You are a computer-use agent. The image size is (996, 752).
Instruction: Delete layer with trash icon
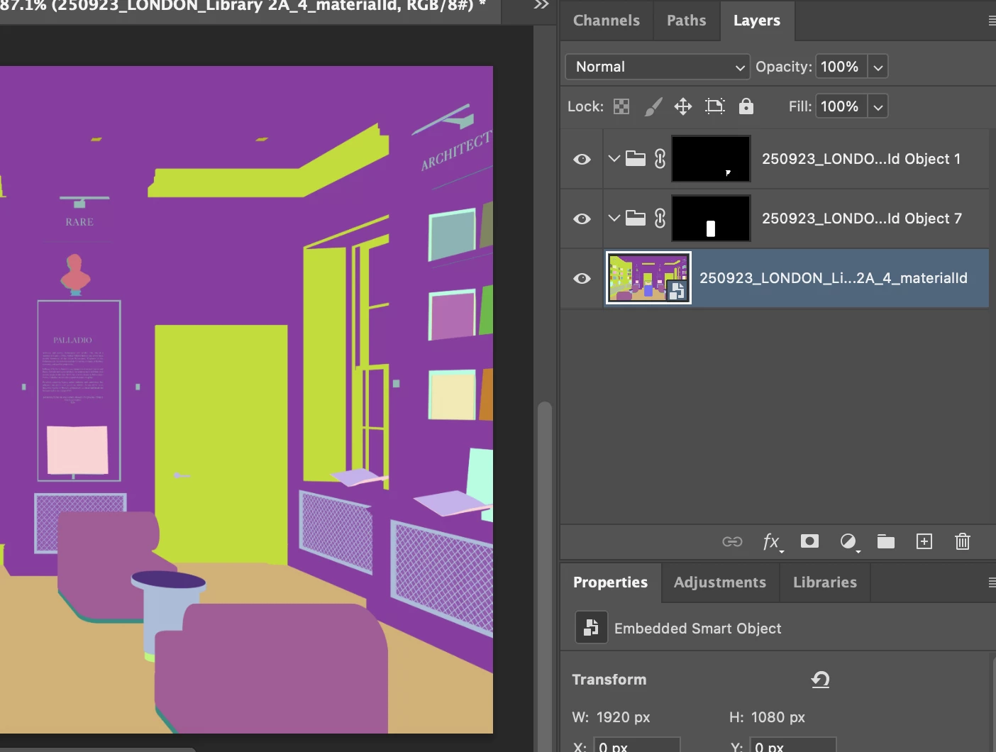[962, 542]
